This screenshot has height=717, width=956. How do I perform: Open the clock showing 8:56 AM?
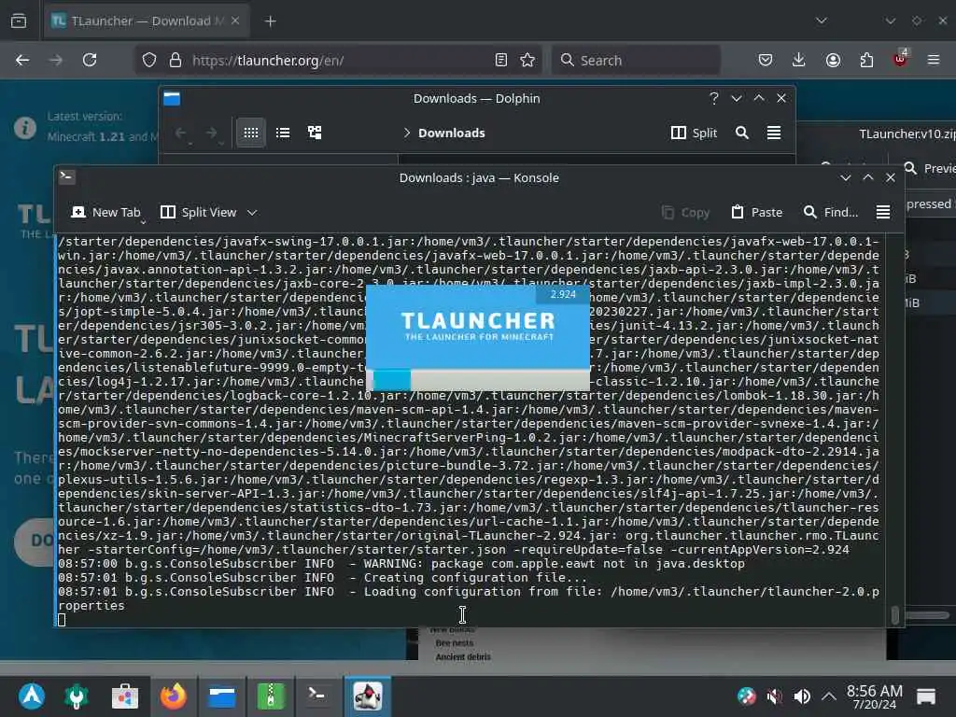(874, 696)
